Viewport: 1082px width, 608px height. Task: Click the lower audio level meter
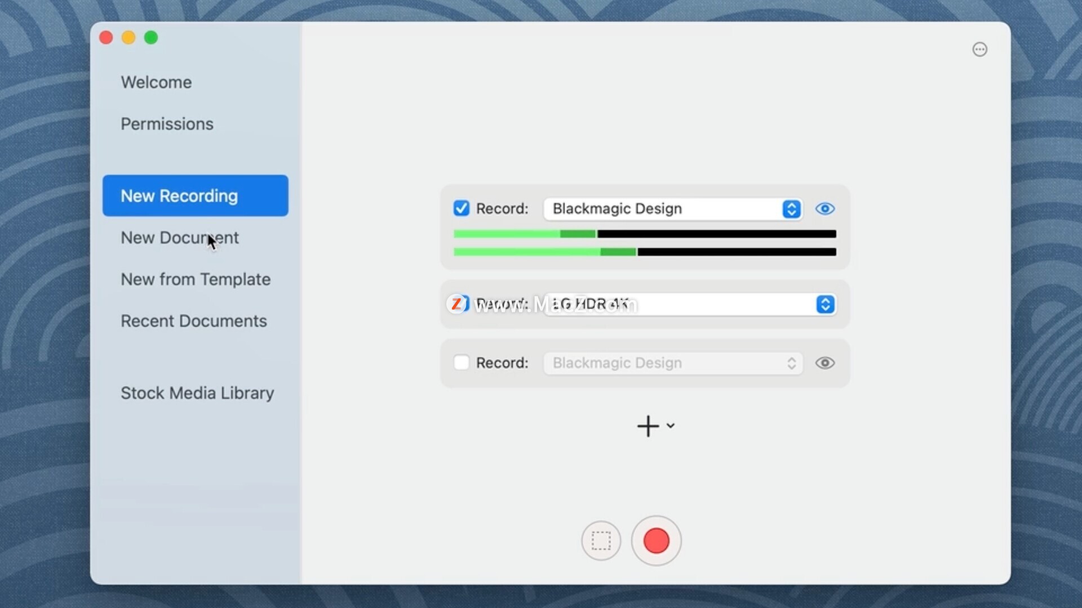point(645,252)
